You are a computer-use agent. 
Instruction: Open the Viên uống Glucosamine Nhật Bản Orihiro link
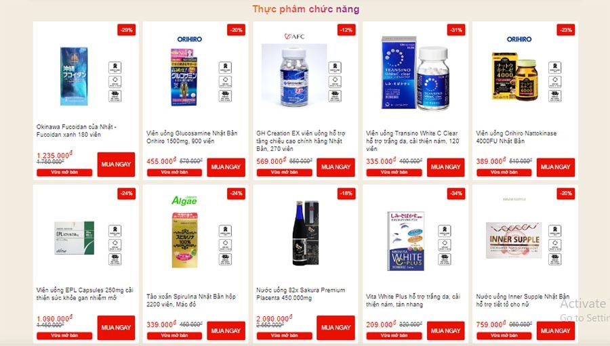[192, 137]
